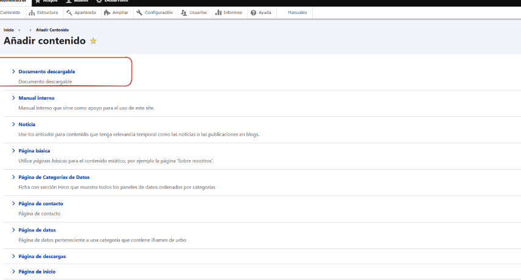Viewport: 521px width, 280px height.
Task: Click chevron next to Documento descargable
Action: (13, 72)
